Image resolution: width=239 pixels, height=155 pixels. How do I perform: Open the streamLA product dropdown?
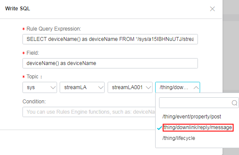pos(82,87)
